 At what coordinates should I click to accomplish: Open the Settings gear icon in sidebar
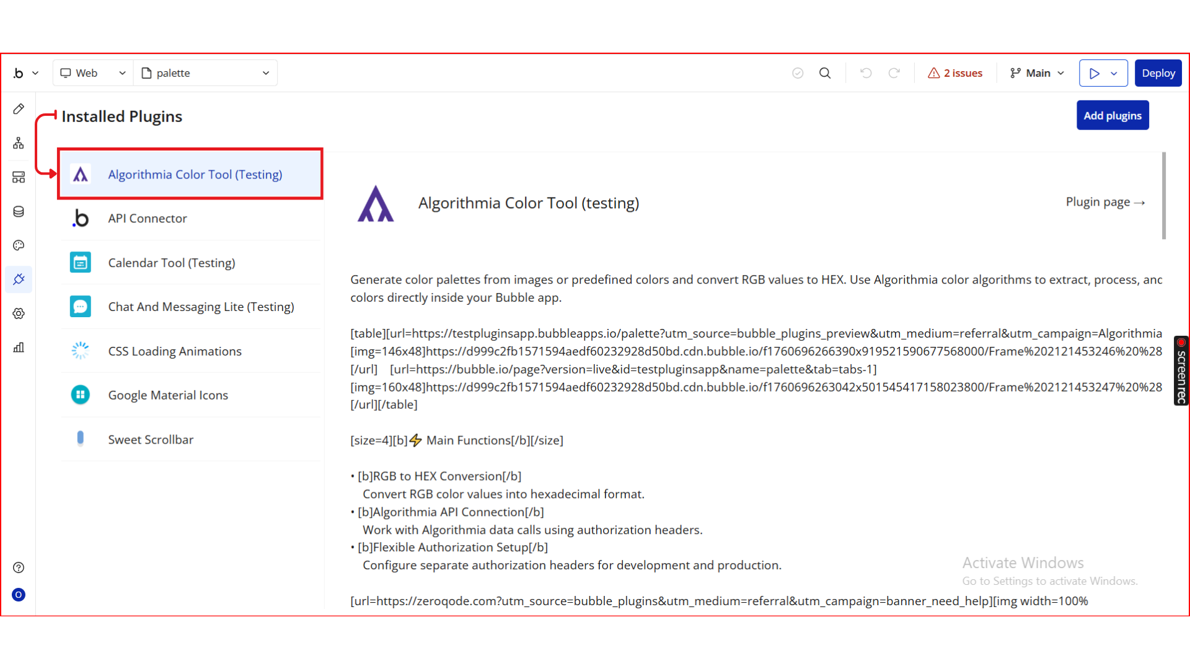click(x=19, y=313)
